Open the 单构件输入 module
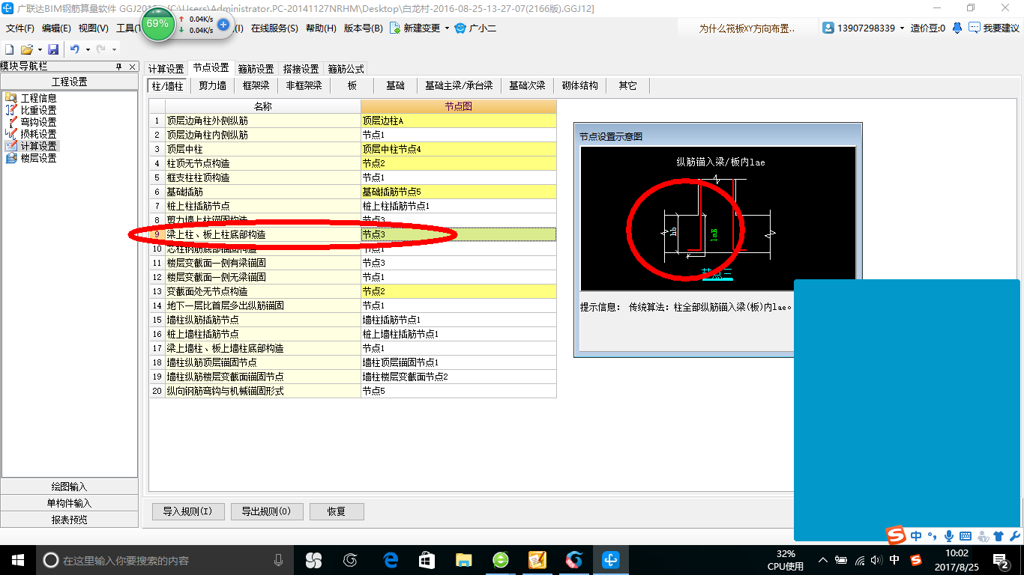 click(x=69, y=503)
